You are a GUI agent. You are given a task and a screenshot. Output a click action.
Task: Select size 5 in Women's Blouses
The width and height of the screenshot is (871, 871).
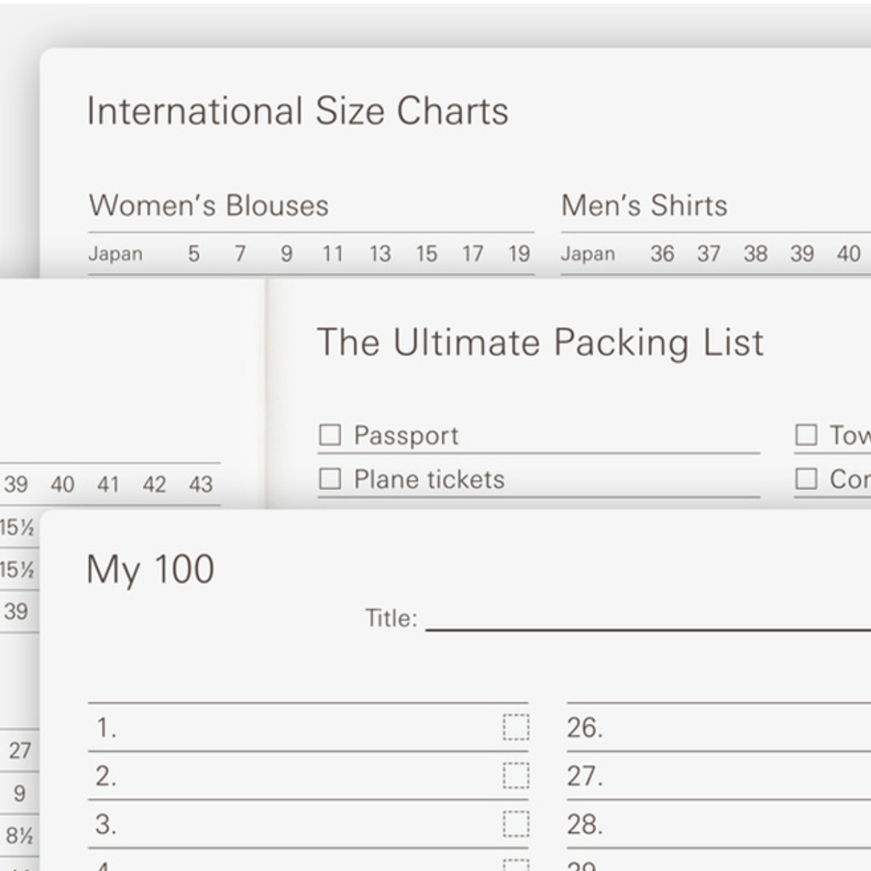(x=194, y=254)
